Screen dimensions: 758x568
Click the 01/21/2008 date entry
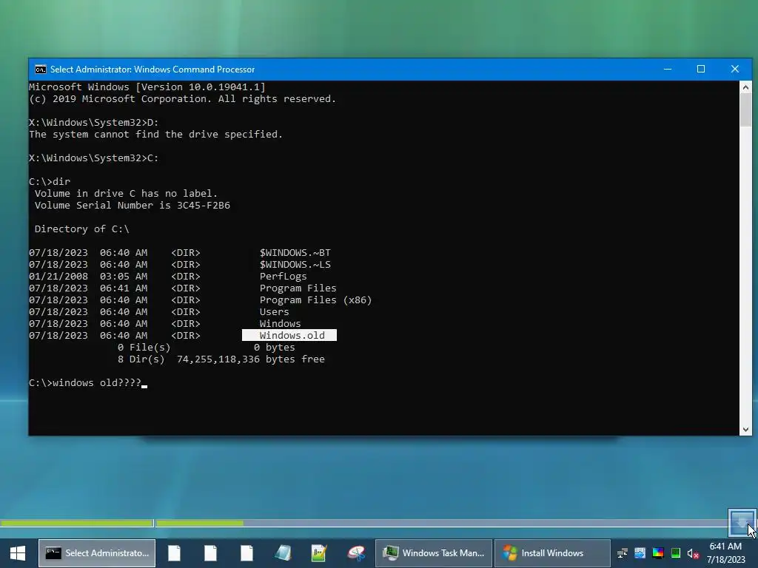58,277
